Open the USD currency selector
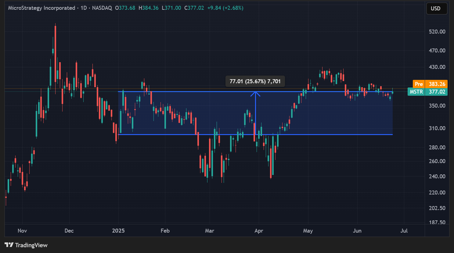The image size is (454, 253). point(437,8)
